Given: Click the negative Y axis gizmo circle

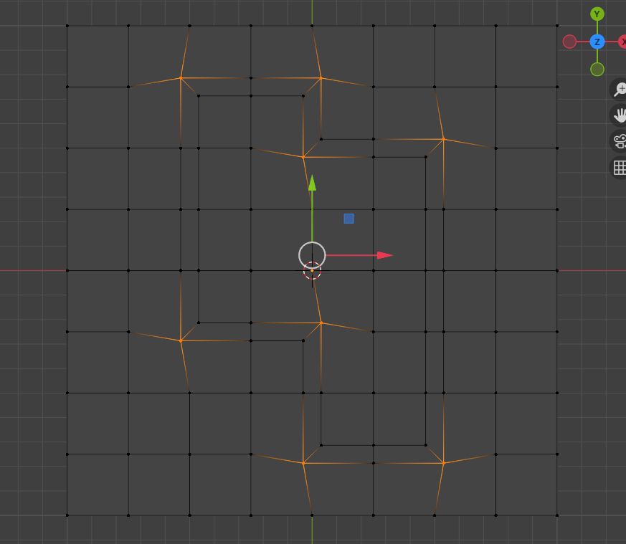Looking at the screenshot, I should pos(597,69).
